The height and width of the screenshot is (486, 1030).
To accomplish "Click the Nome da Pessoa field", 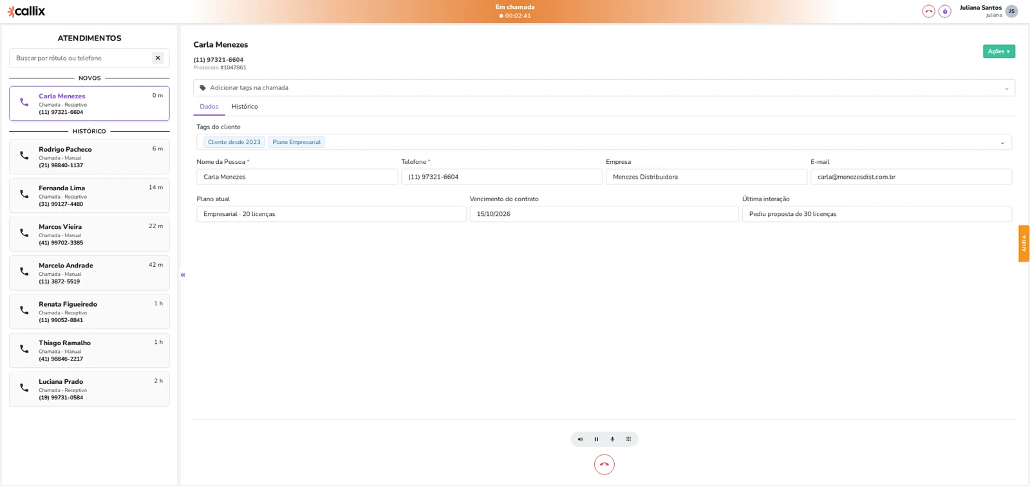I will (x=297, y=177).
